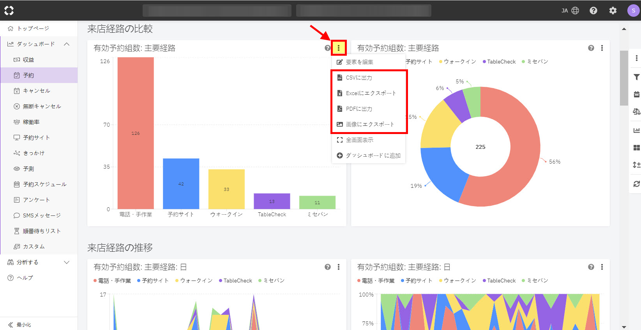Click the red 電話・手作業 bar in chart

coord(136,133)
